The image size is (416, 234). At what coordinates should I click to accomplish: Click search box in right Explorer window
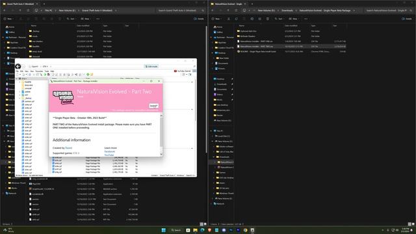[x=389, y=10]
